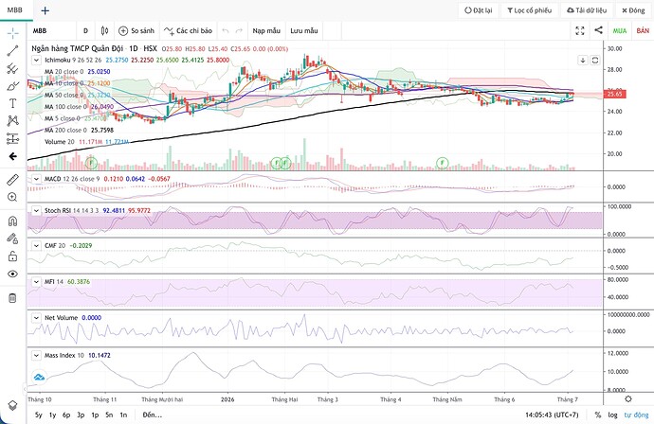Share the chart via share icon
This screenshot has width=654, height=424.
tap(598, 30)
